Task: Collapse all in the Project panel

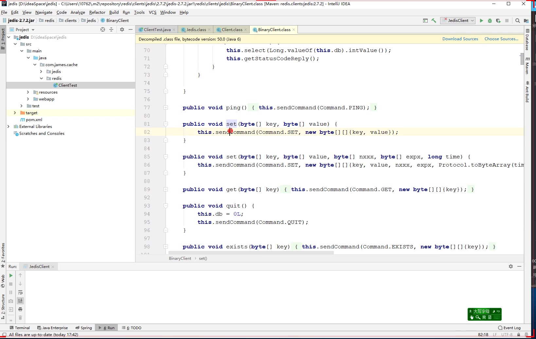Action: coord(111,29)
